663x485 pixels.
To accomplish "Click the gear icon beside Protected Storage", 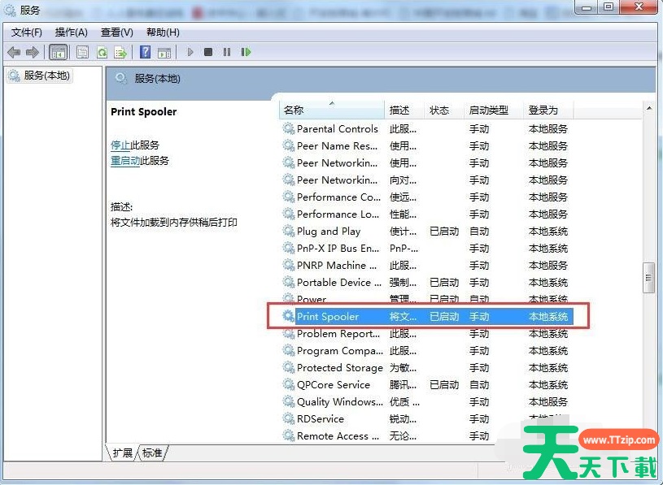I will [x=289, y=368].
